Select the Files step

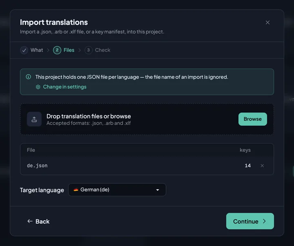(64, 50)
